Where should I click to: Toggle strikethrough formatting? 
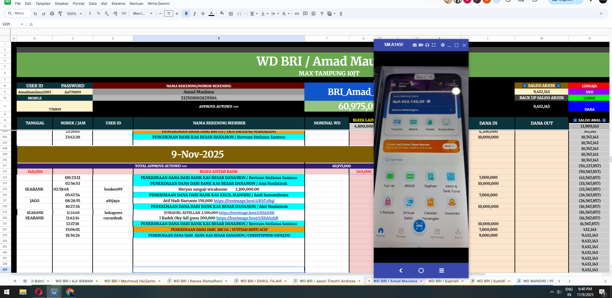pyautogui.click(x=203, y=13)
